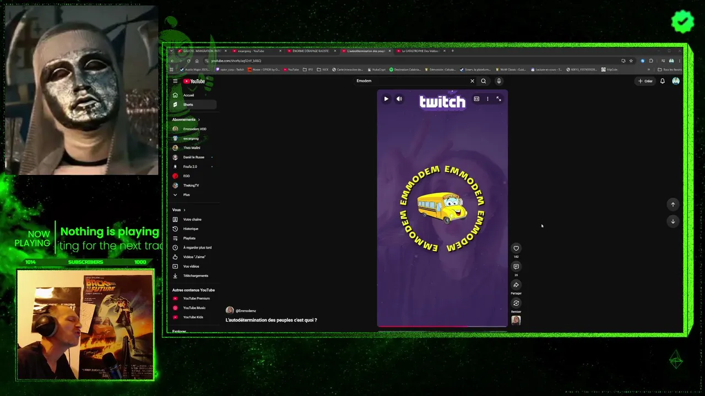The image size is (705, 396).
Task: Open the Short's three-dot options menu
Action: [x=487, y=99]
